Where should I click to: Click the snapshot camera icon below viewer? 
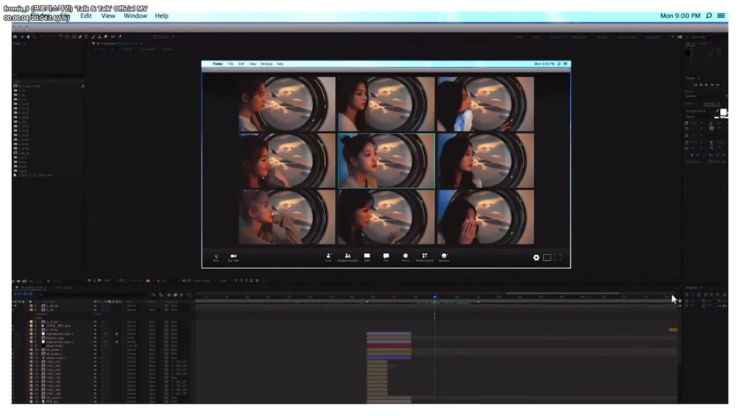pyautogui.click(x=148, y=281)
